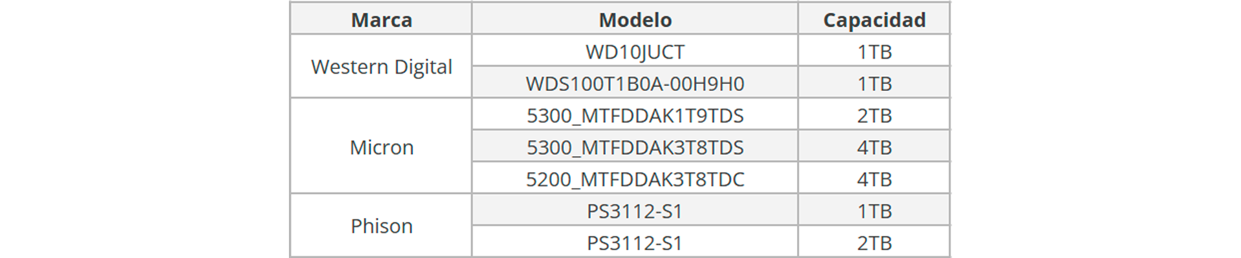Click the Marca column header
The image size is (1241, 258).
pos(381,20)
